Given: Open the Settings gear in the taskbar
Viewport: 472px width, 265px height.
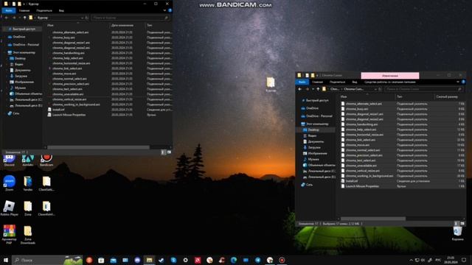Looking at the screenshot, I should click(185, 260).
